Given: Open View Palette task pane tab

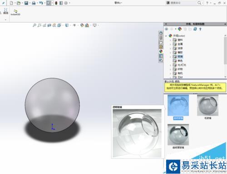Looking at the screenshot, I should pos(161,47).
